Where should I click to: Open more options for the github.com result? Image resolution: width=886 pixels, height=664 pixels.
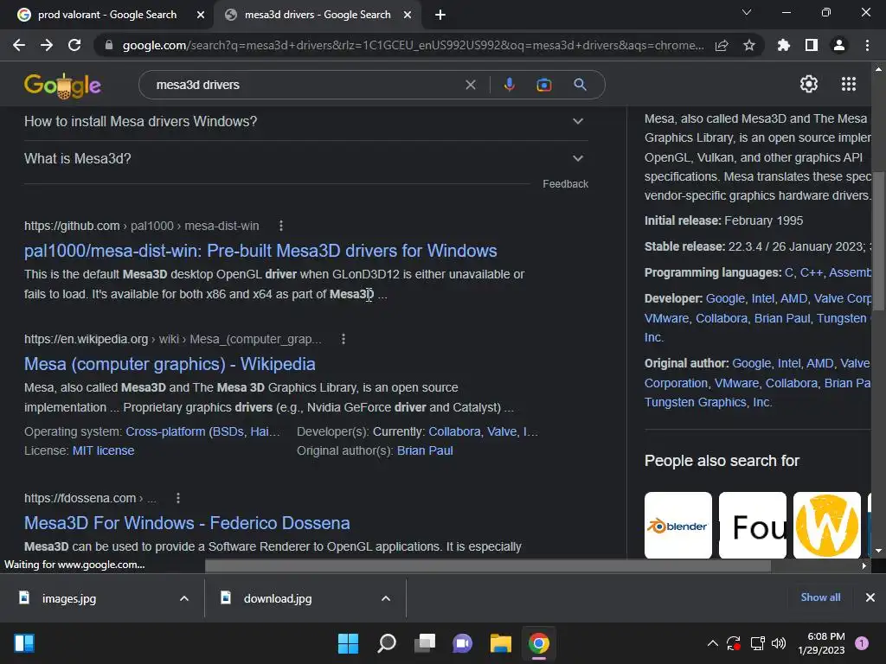click(281, 226)
